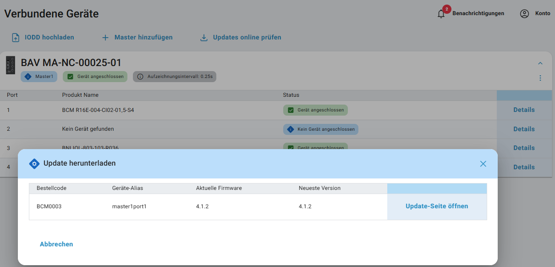Open Details for port 1

click(x=524, y=110)
